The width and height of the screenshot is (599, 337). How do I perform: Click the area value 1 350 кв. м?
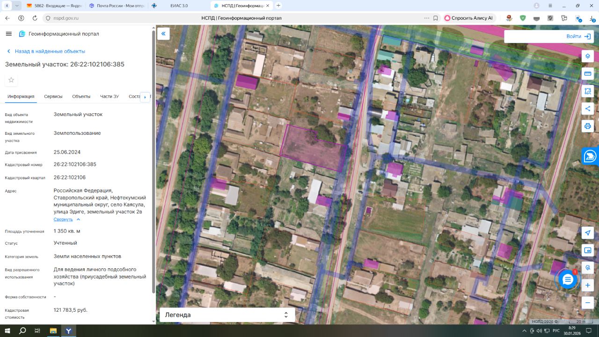[x=67, y=231]
